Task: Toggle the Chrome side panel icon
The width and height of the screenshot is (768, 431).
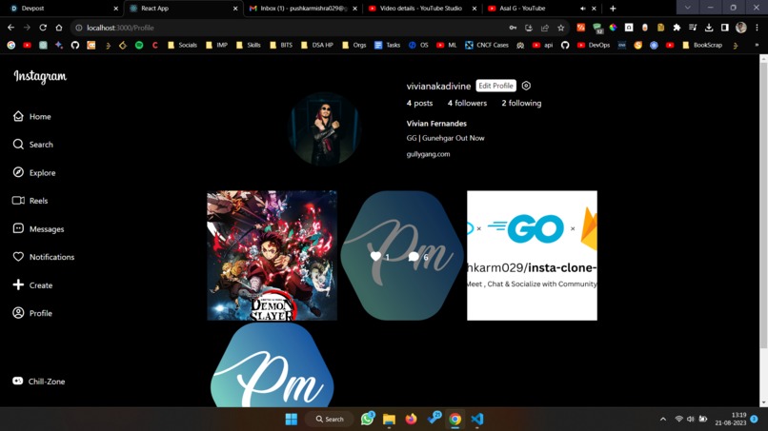Action: [x=725, y=28]
